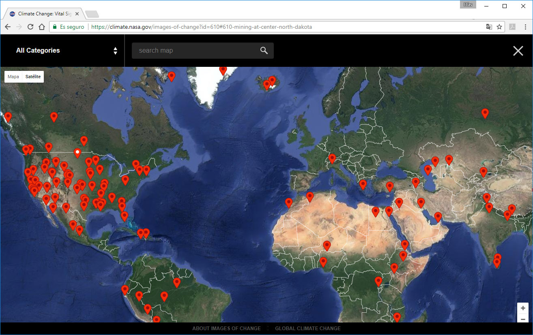Screen dimensions: 533x335
Task: Select the red marker near the Alps in Europe
Action: (x=332, y=158)
